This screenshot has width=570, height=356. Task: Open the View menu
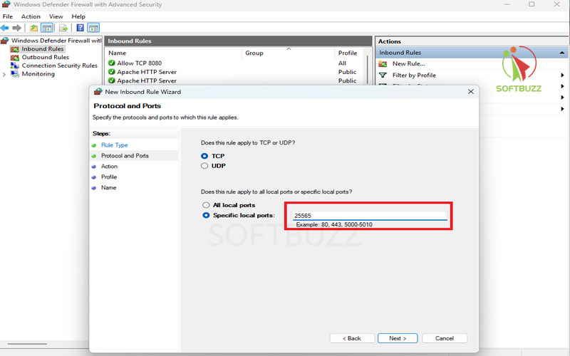[56, 16]
